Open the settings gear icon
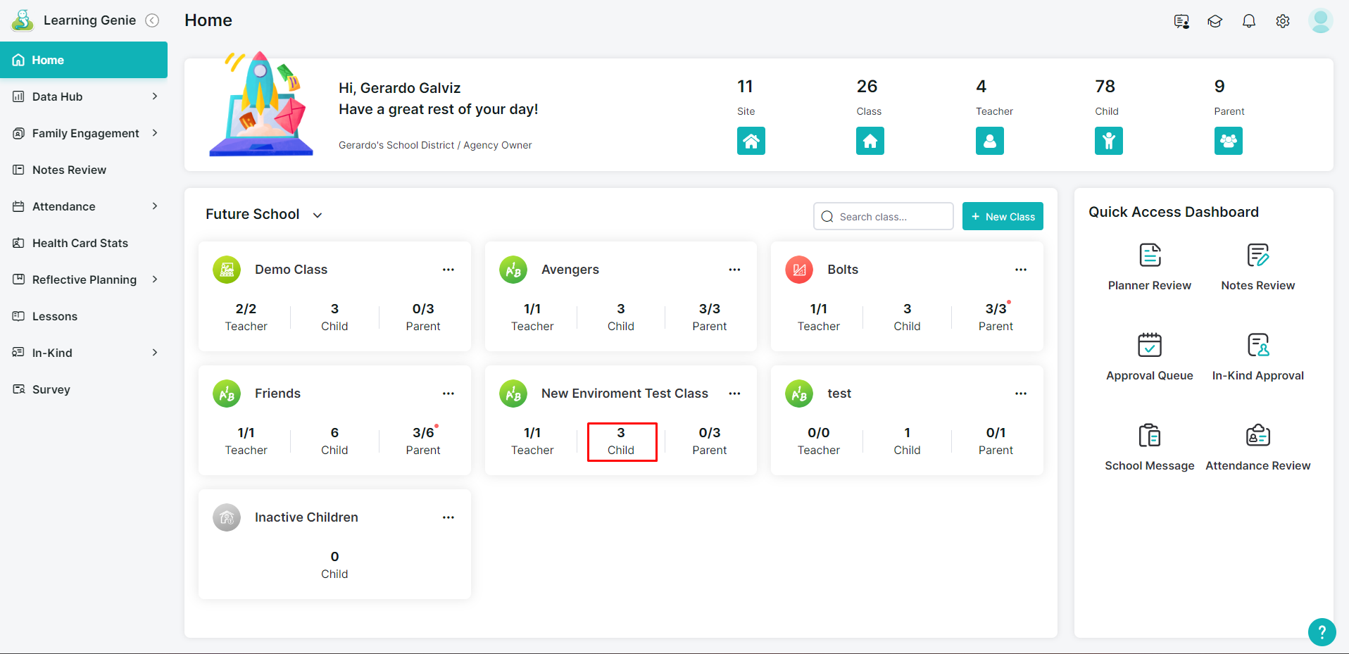 (x=1282, y=21)
